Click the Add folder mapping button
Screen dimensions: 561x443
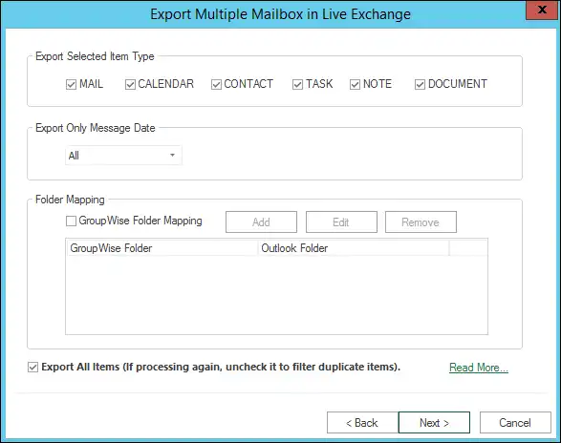pyautogui.click(x=261, y=222)
